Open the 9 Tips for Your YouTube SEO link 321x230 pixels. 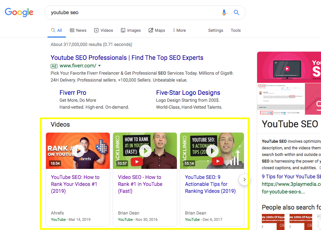point(291,176)
